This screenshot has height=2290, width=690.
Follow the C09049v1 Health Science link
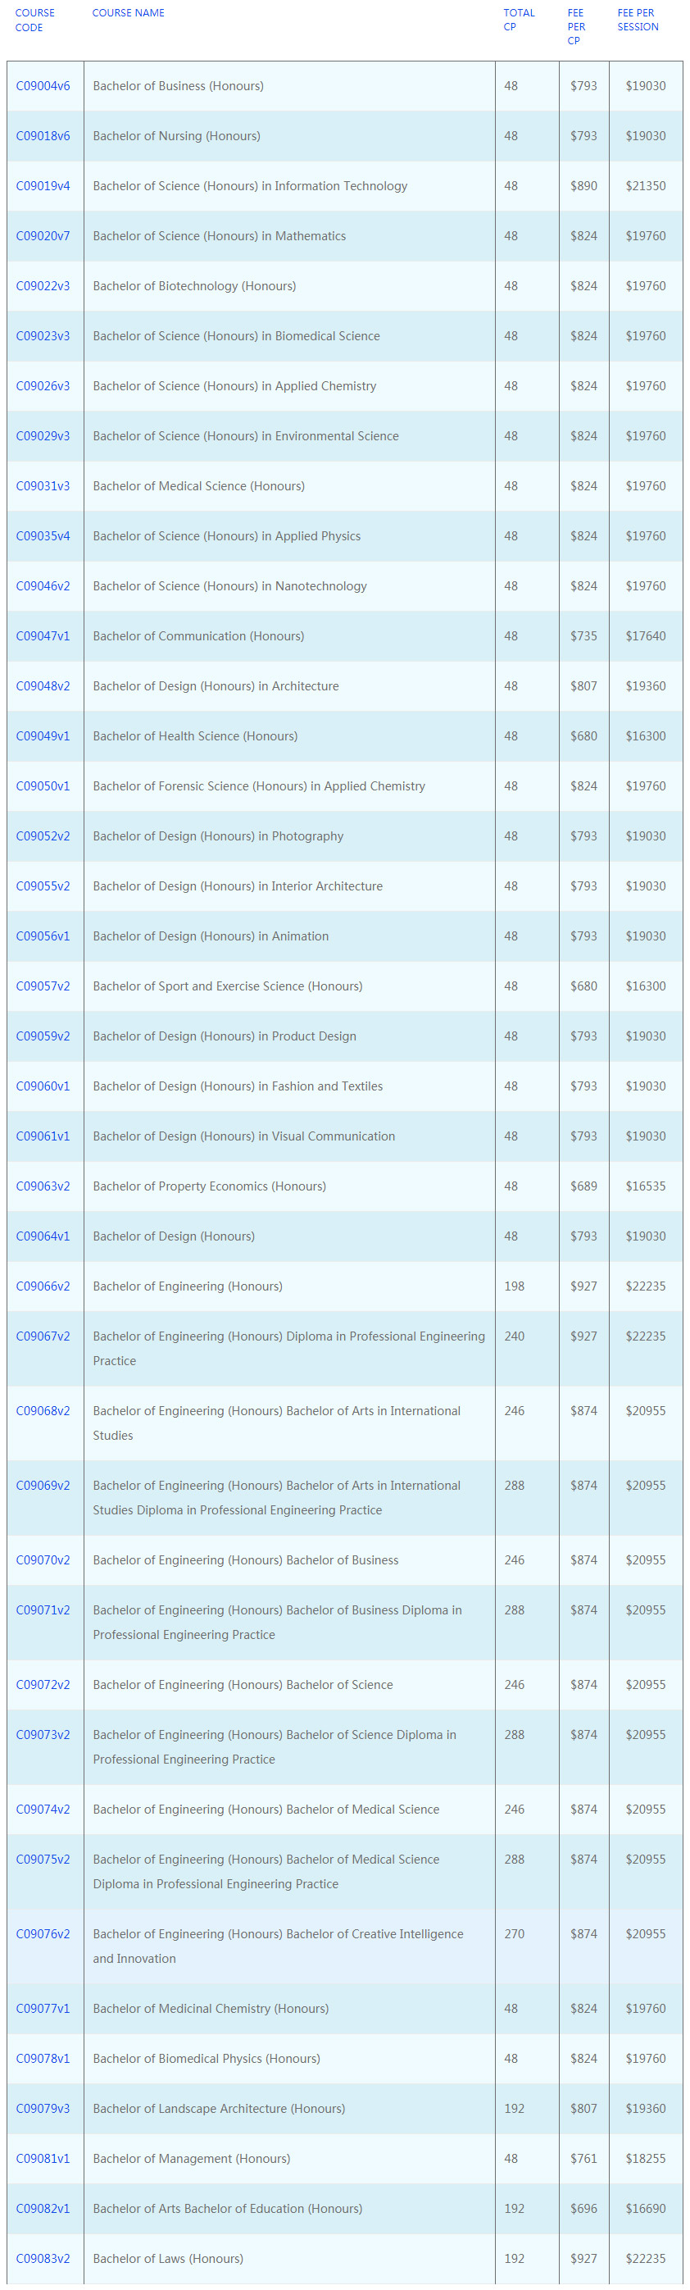[x=43, y=736]
